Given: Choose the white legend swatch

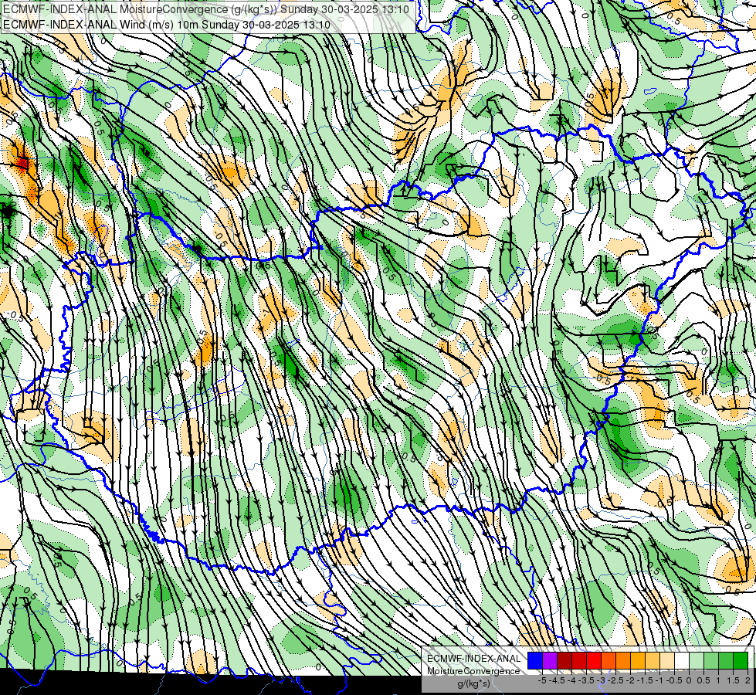Looking at the screenshot, I should click(x=682, y=661).
